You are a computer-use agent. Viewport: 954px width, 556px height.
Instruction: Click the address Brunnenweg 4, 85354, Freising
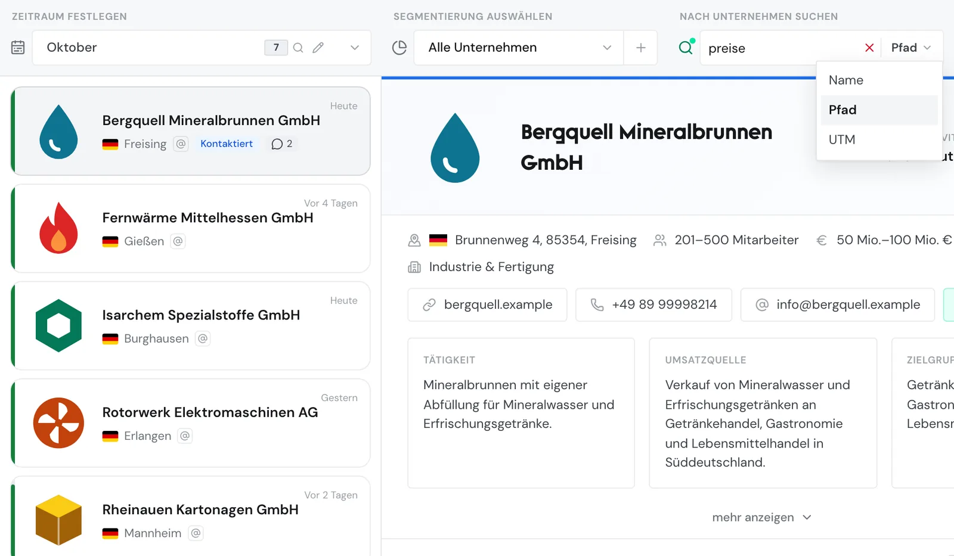[546, 240]
